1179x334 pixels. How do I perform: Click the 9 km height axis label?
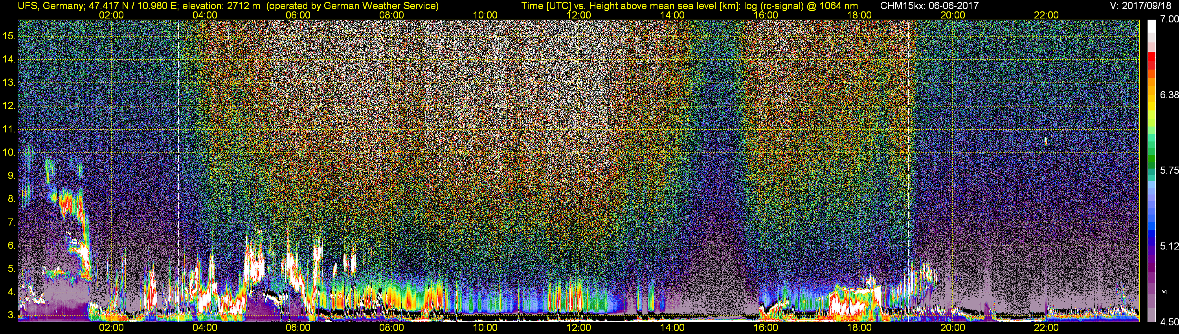click(x=11, y=176)
